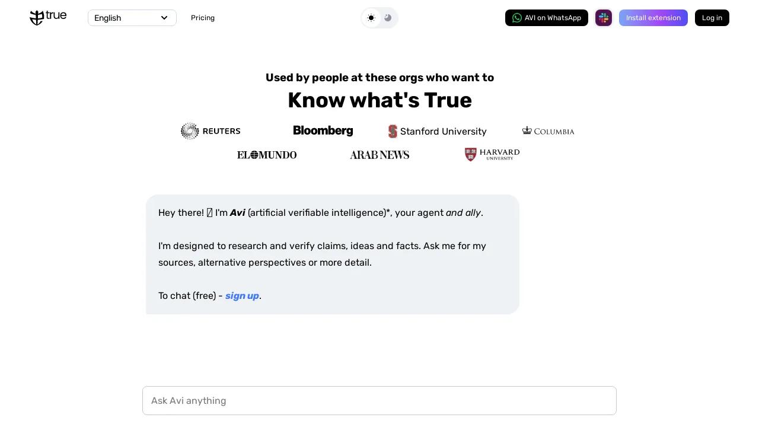Click the El Mundo logo
This screenshot has width=759, height=427.
[267, 155]
